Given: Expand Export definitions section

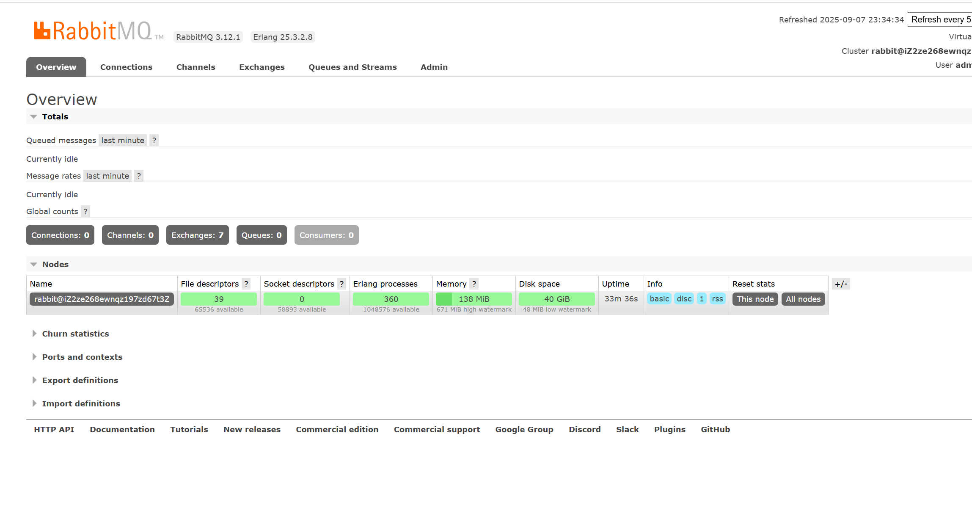Looking at the screenshot, I should point(80,380).
